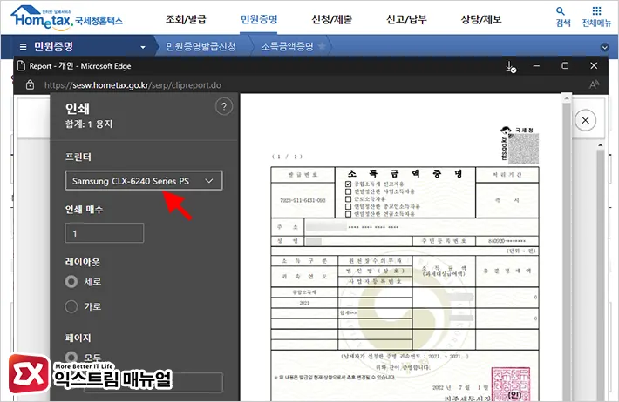This screenshot has height=402, width=619.
Task: Click the hamburger icon beside 민원증명
Action: click(24, 47)
